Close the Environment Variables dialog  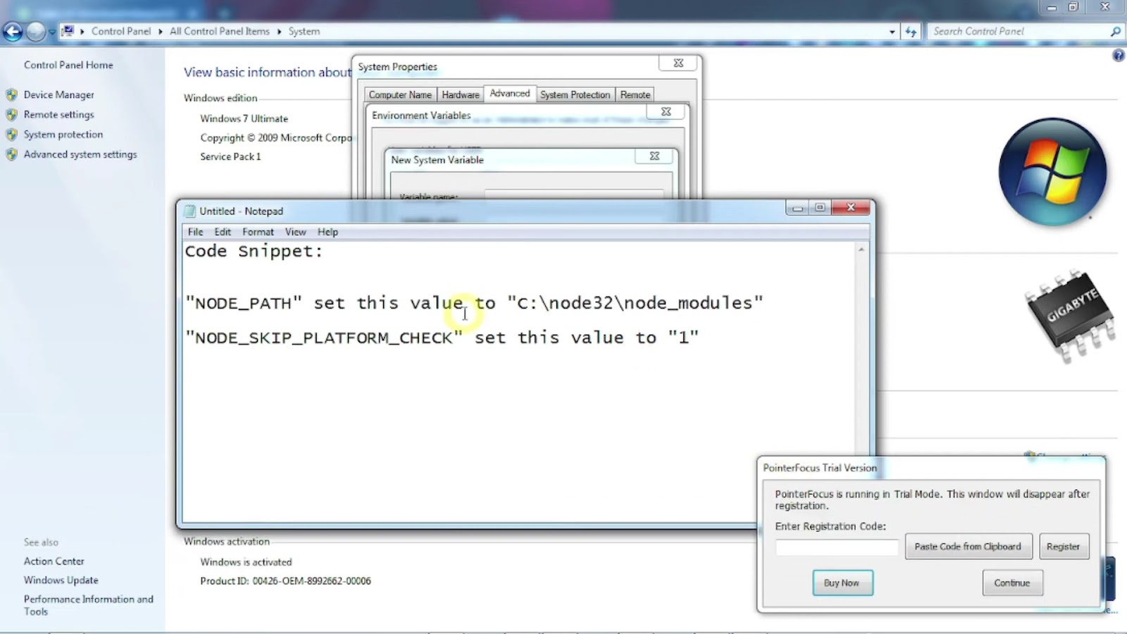[x=666, y=111]
